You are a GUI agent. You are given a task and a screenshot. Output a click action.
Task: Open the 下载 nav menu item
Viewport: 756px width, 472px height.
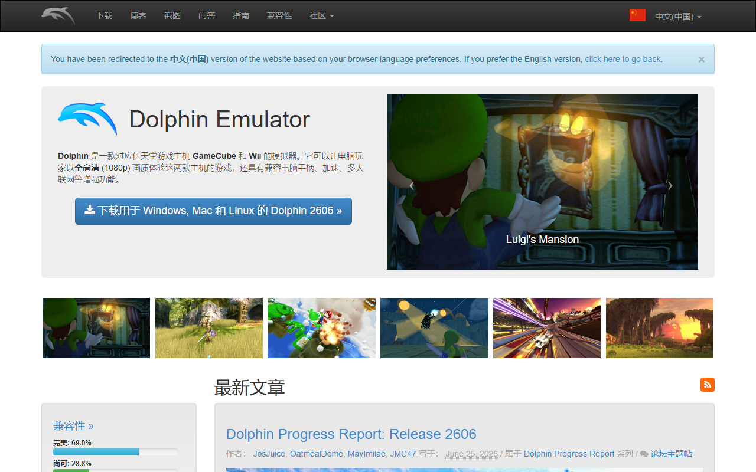[104, 16]
